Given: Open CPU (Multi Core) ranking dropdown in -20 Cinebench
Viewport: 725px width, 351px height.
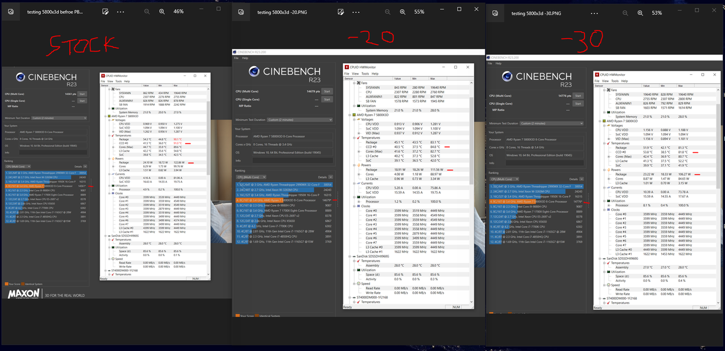Looking at the screenshot, I should pos(252,177).
